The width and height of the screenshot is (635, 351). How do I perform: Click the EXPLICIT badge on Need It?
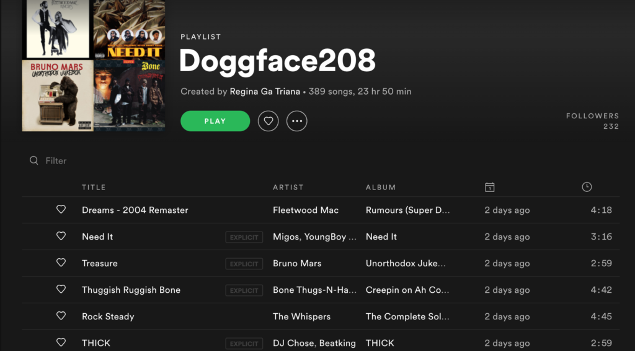[244, 237]
